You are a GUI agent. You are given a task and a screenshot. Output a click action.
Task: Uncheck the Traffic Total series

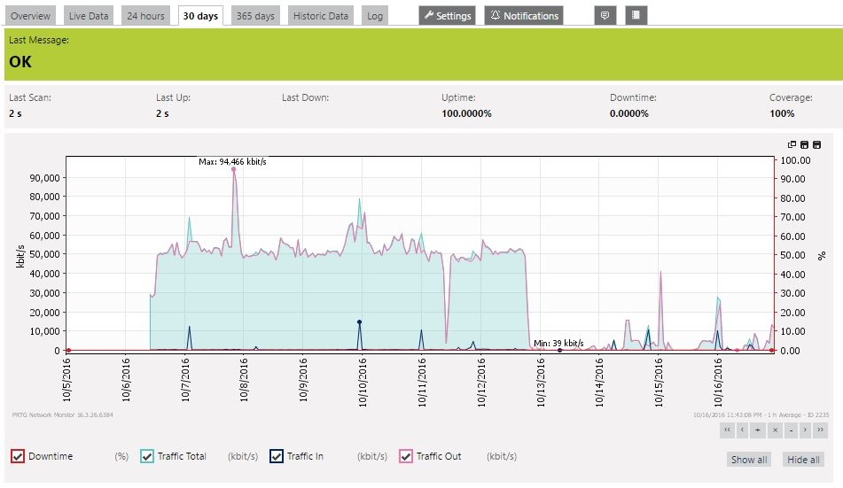coord(147,456)
